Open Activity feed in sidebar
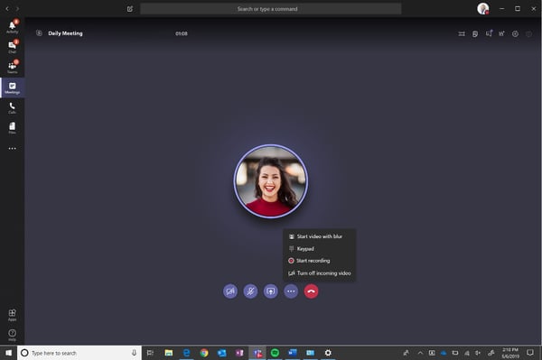 pos(12,27)
